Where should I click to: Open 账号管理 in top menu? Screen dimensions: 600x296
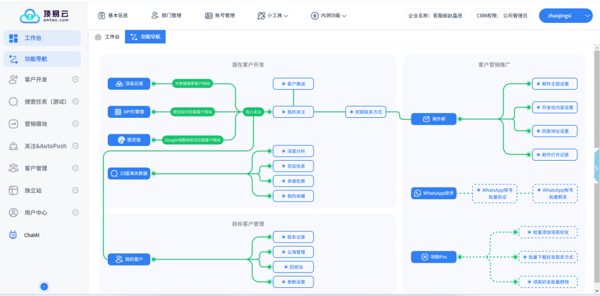pos(220,16)
